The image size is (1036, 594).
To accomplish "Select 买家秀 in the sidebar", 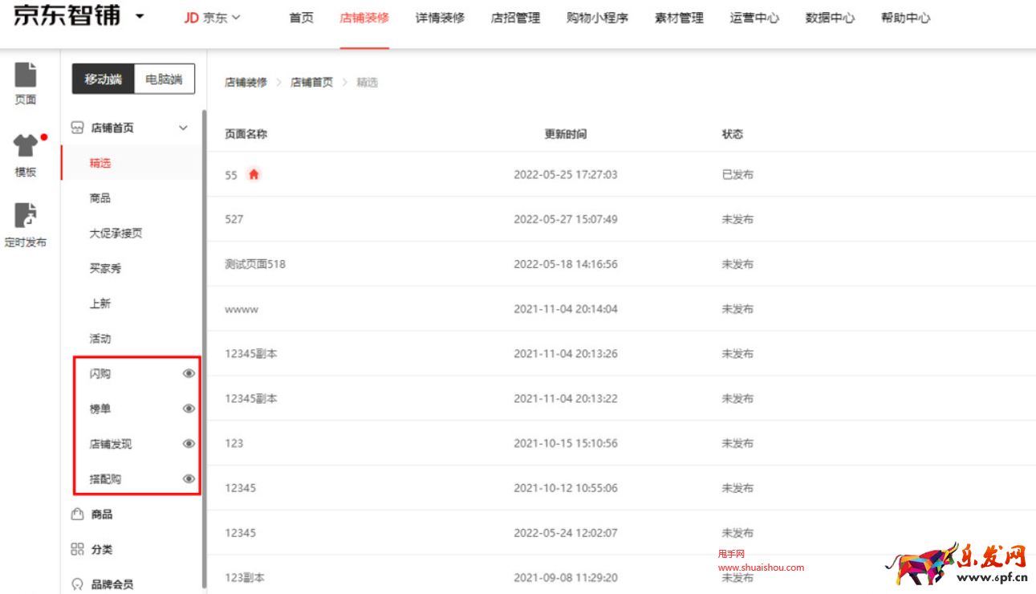I will point(105,268).
